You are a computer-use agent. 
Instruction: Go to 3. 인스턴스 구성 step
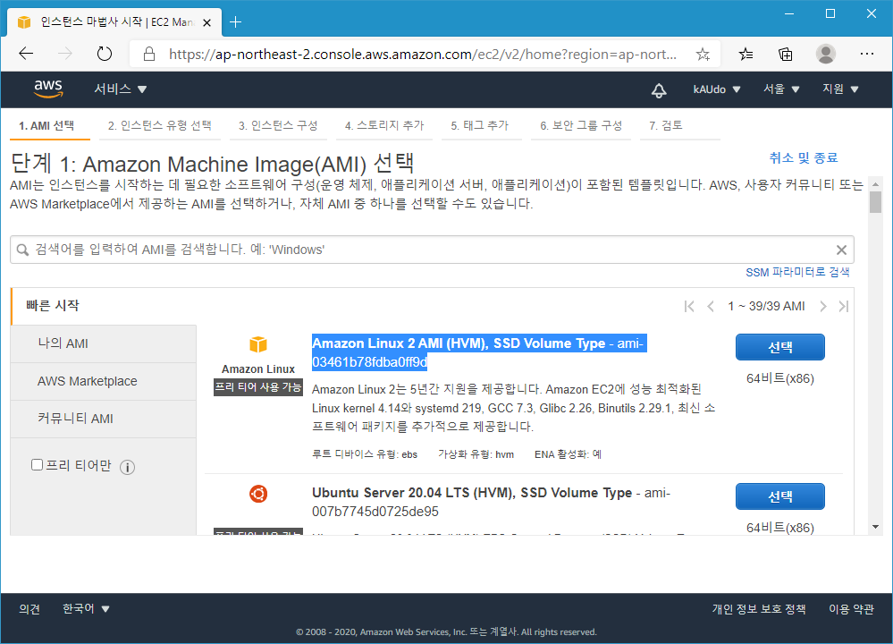[278, 125]
